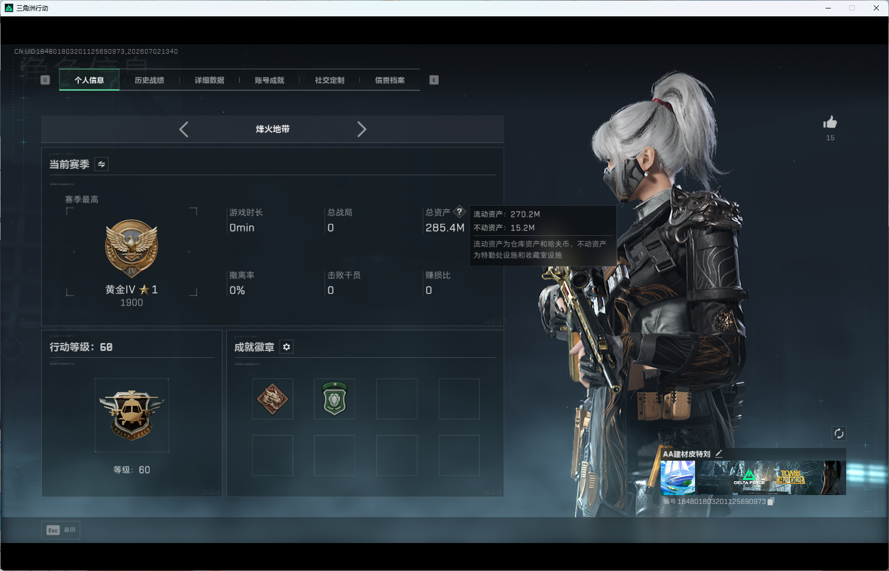Switch to 账号成就 tab
Viewport: 889px width, 571px height.
coord(270,80)
